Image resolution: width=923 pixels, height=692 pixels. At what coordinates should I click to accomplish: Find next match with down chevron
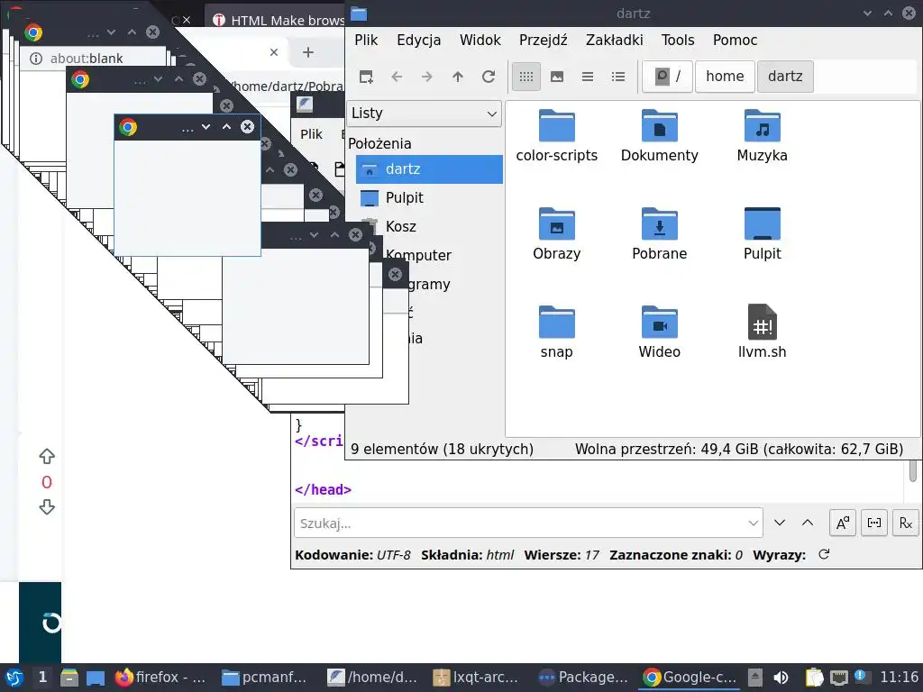780,523
